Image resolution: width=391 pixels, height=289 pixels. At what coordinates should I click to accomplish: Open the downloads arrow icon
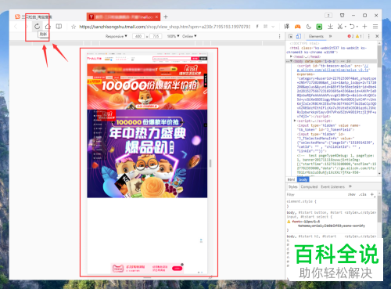click(x=330, y=27)
